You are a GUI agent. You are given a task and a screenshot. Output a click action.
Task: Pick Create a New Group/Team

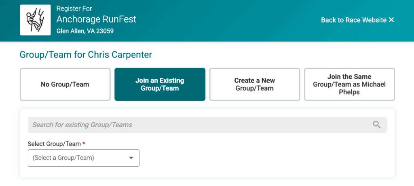(254, 85)
